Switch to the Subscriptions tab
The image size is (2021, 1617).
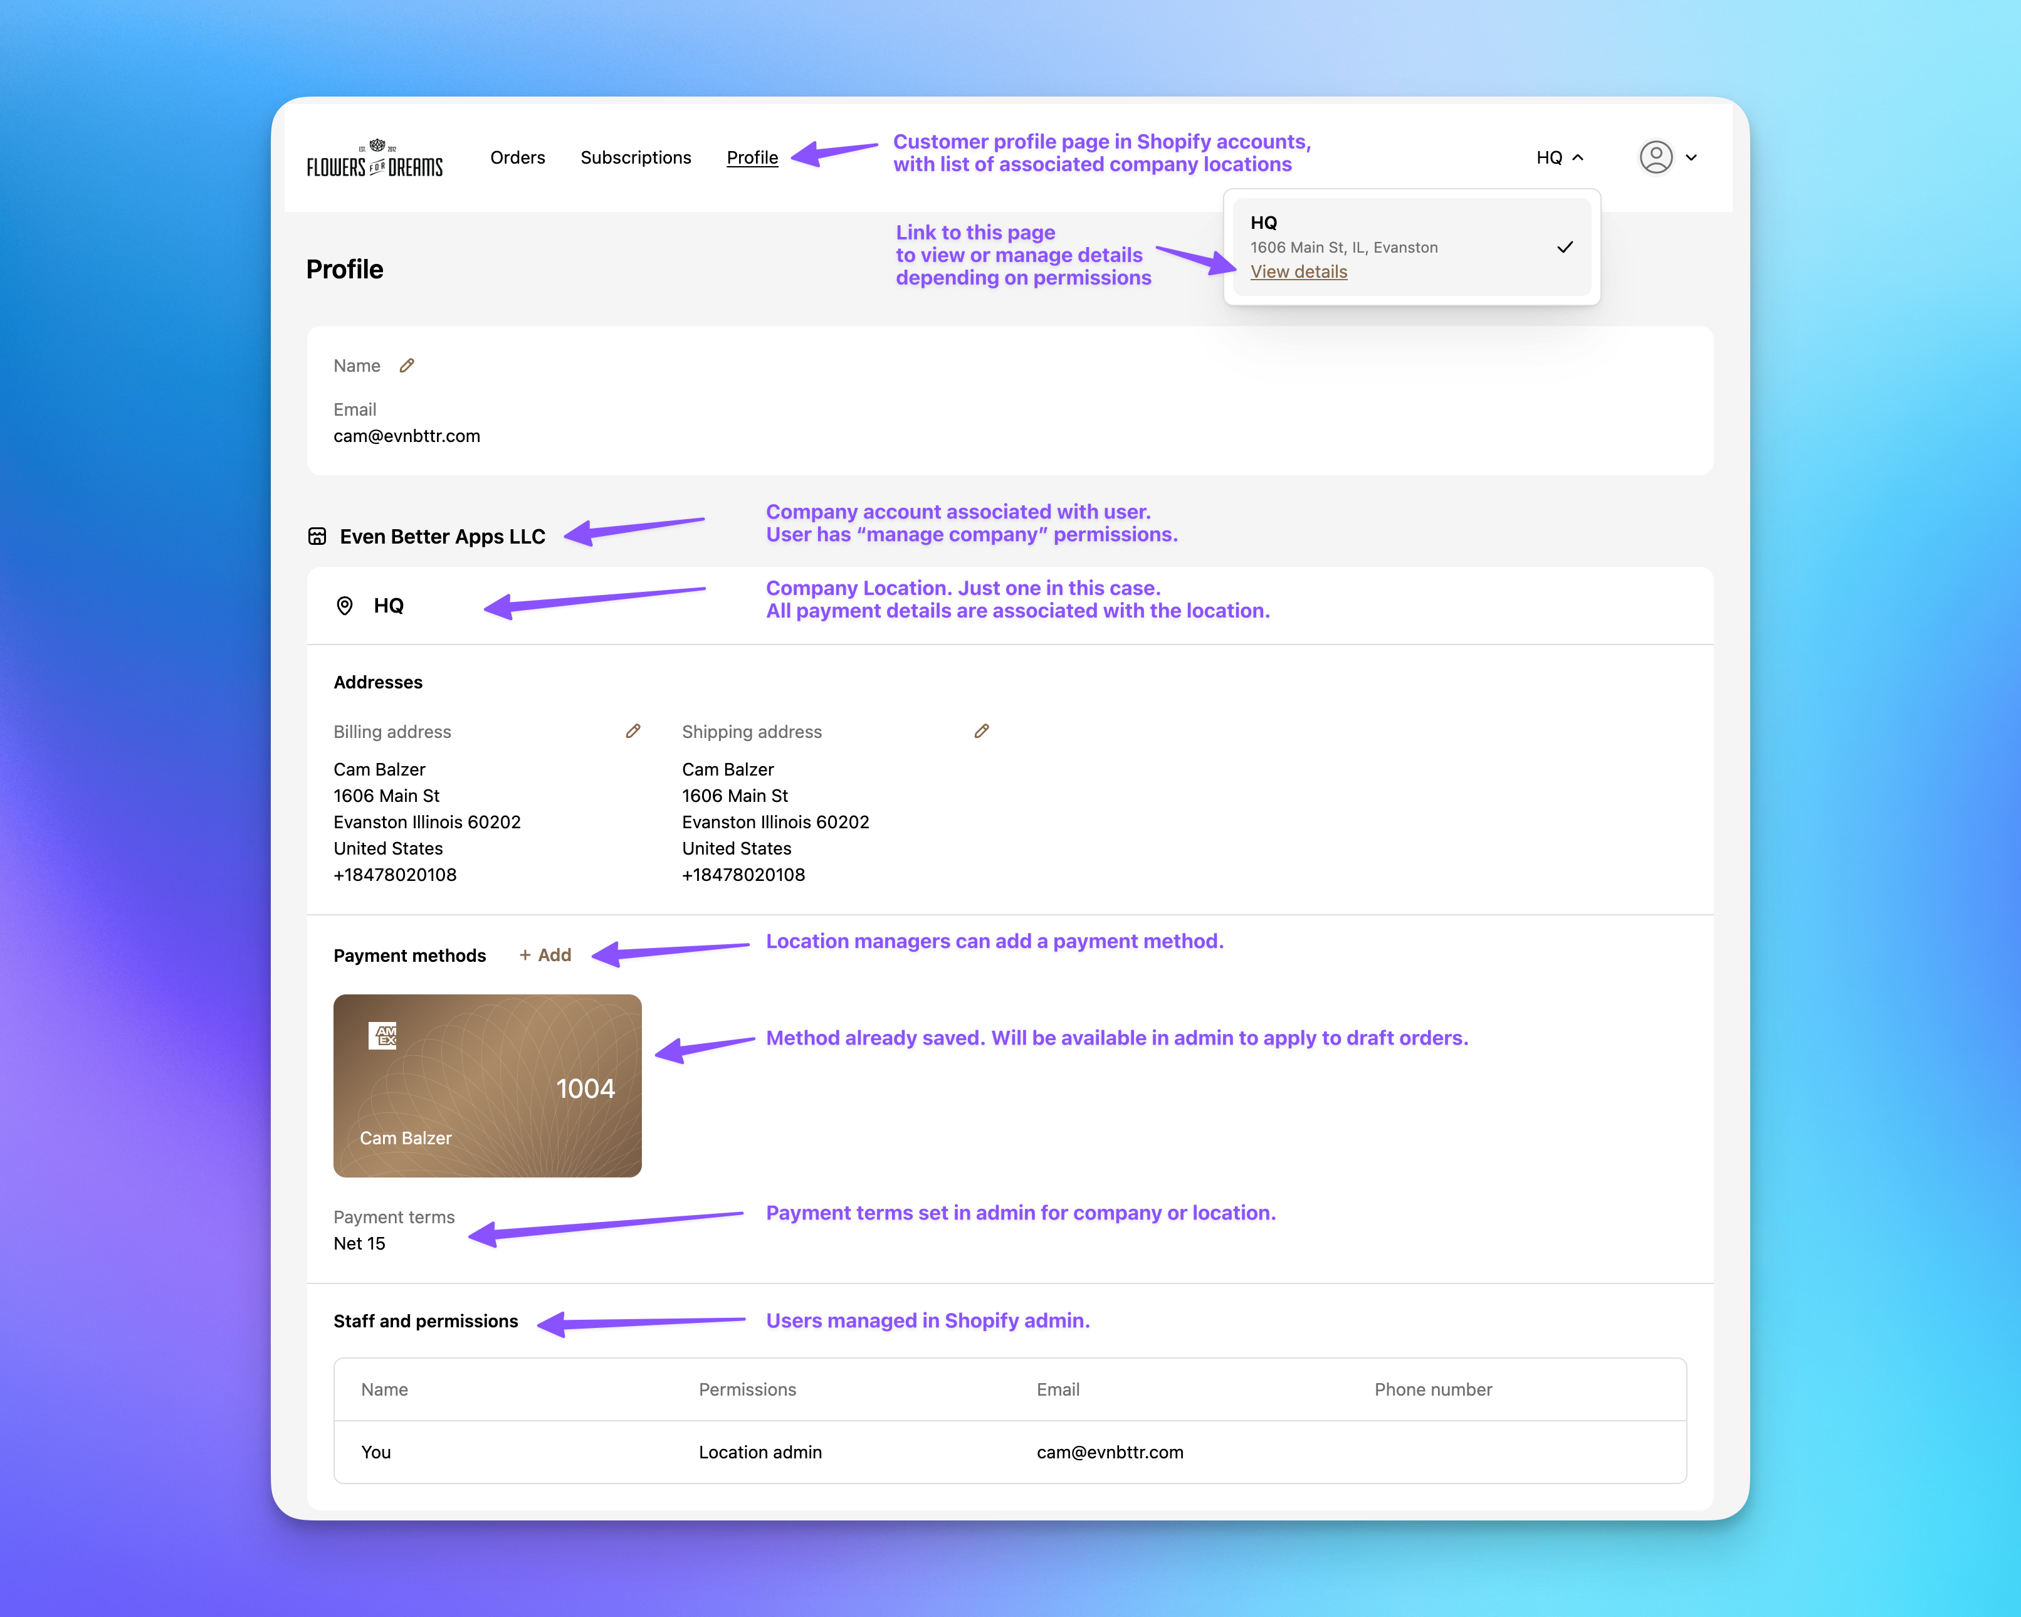tap(636, 157)
